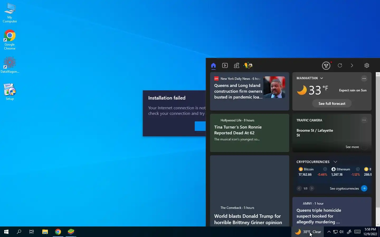Open the World Cup soccer tab

point(248,66)
